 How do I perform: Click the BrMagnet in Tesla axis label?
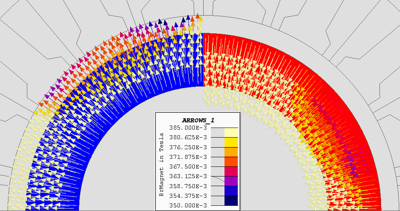coord(161,165)
